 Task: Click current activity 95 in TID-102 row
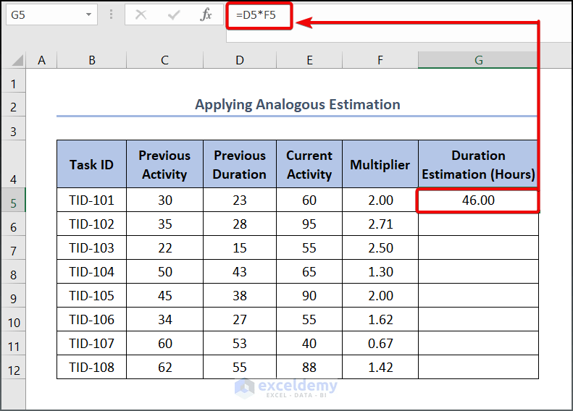[x=309, y=224]
